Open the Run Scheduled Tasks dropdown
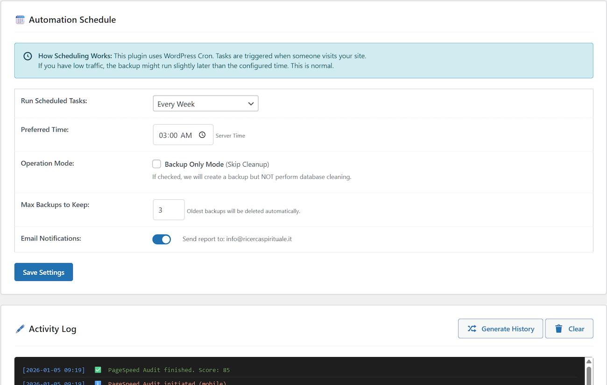607x385 pixels. (x=205, y=104)
